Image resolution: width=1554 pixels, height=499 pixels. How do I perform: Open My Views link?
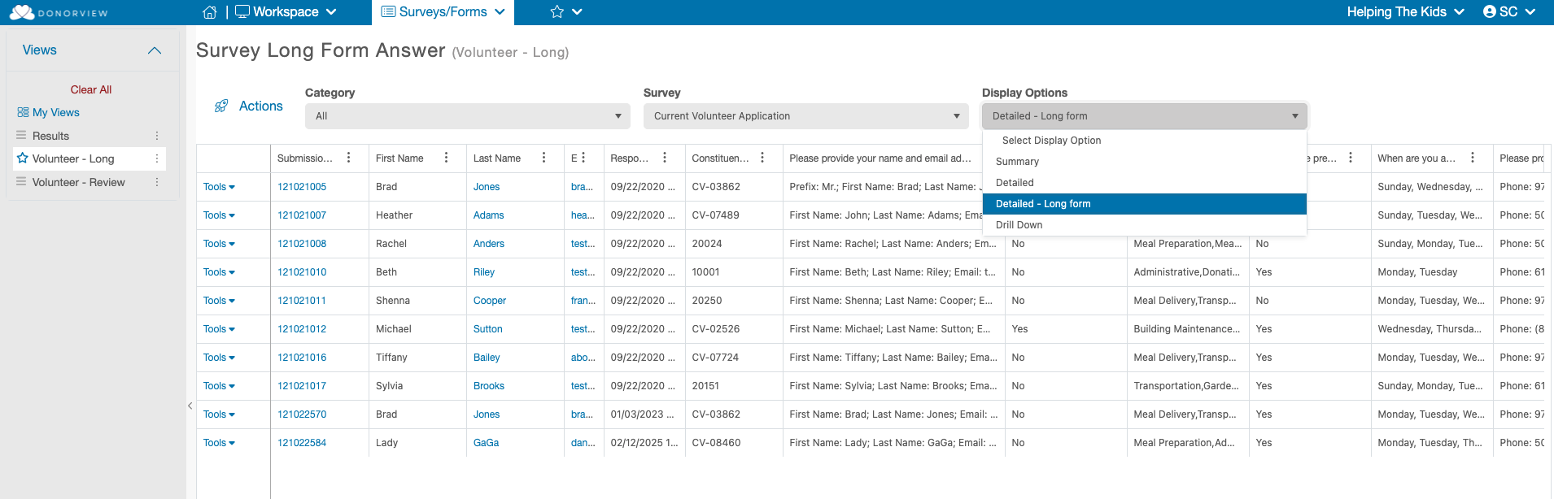(56, 112)
